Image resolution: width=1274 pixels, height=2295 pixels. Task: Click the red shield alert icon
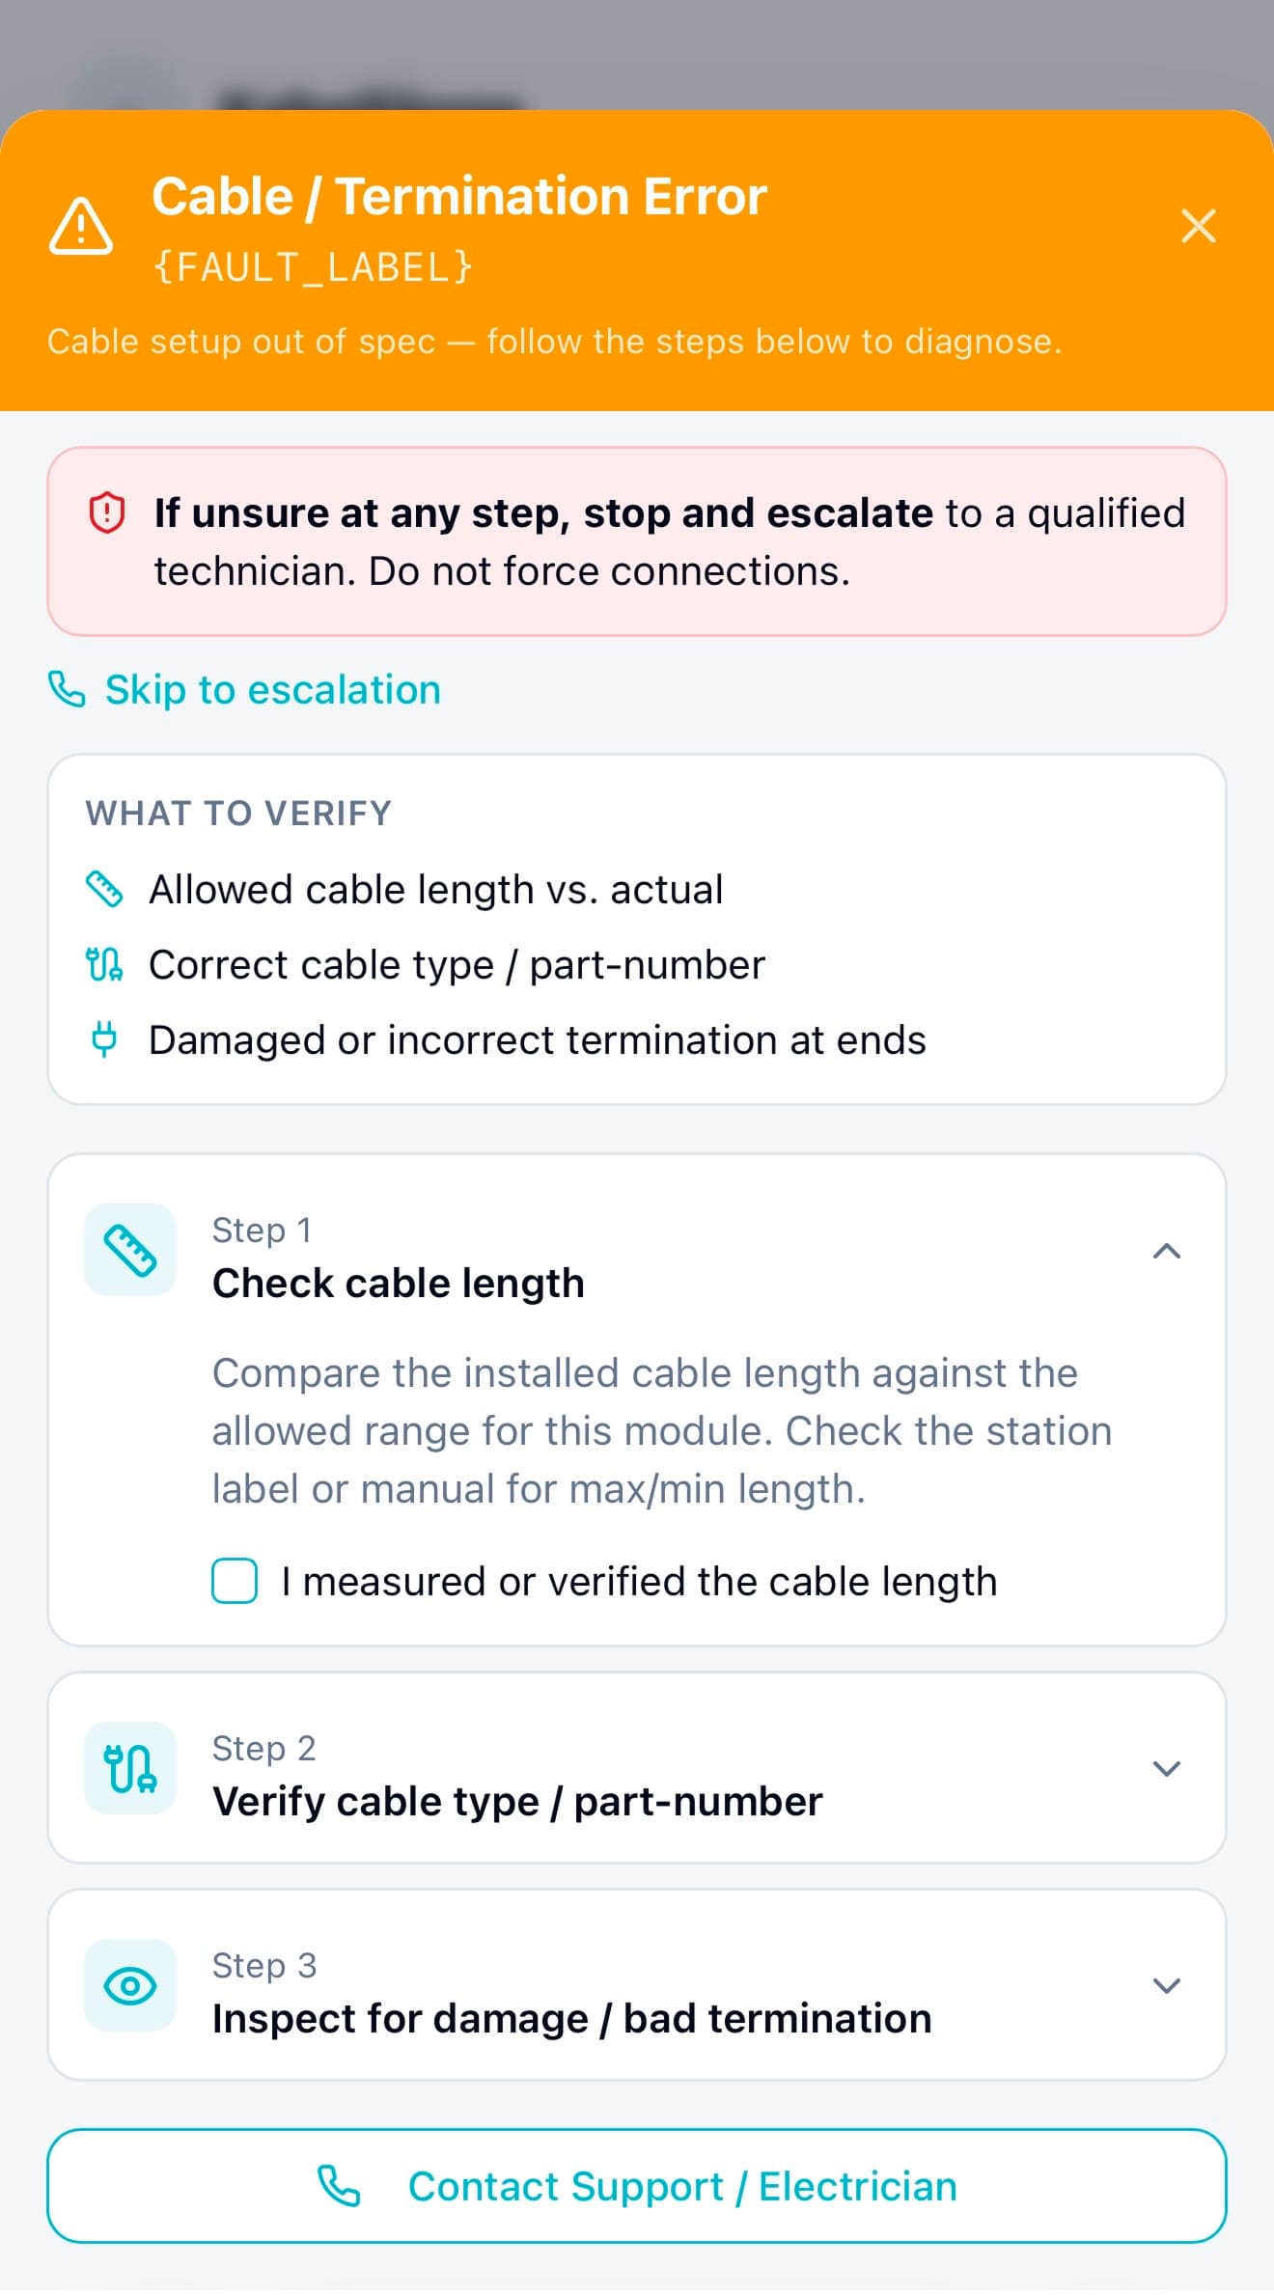[107, 512]
